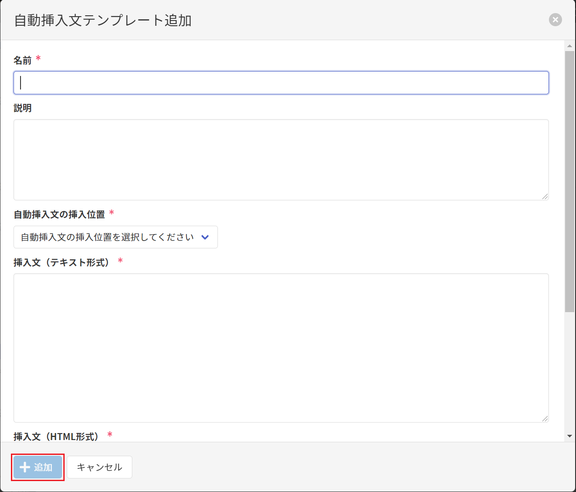
Task: Click the 名前 field label
Action: pyautogui.click(x=23, y=60)
